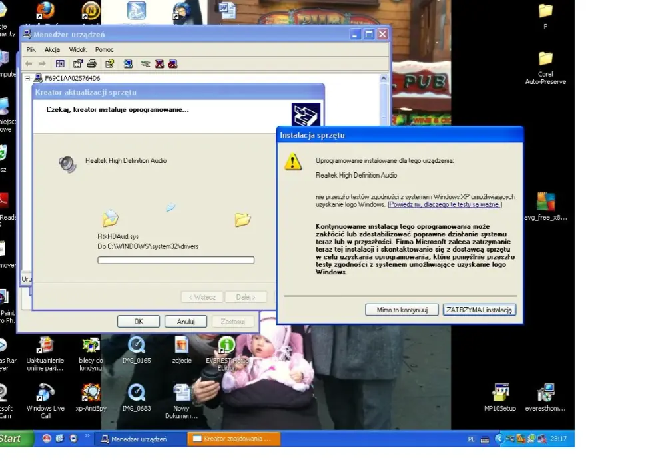Viewport: 666px width, 466px height.
Task: Click the Start button
Action: point(16,439)
